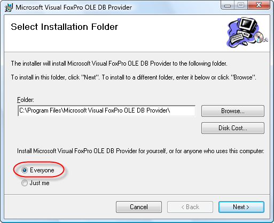Image resolution: width=274 pixels, height=223 pixels.
Task: Choose the Just me install option
Action: click(x=25, y=183)
